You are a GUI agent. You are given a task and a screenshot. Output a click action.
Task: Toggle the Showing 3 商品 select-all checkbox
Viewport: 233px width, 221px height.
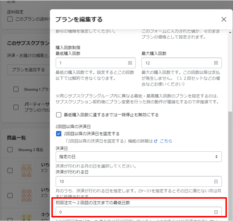pos(10,150)
